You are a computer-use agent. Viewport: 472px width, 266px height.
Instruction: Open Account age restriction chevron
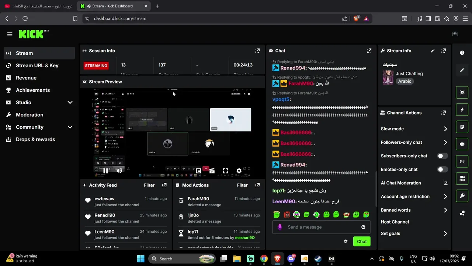coord(445,197)
